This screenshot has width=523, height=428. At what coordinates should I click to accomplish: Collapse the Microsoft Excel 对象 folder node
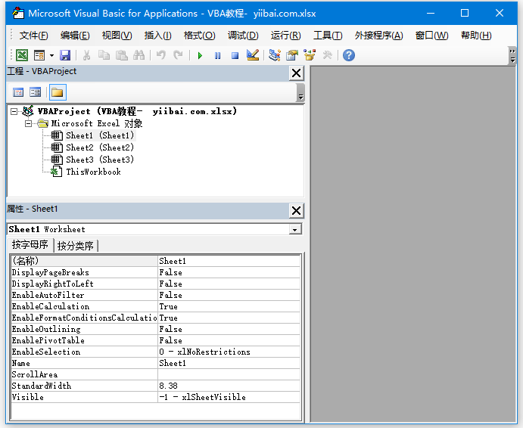[28, 124]
